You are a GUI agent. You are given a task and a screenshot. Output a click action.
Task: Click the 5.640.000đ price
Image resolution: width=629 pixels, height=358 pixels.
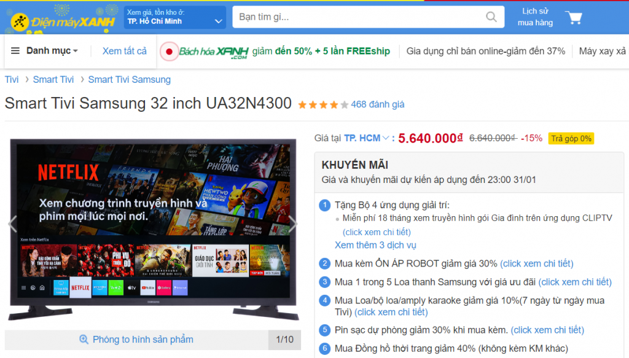431,138
